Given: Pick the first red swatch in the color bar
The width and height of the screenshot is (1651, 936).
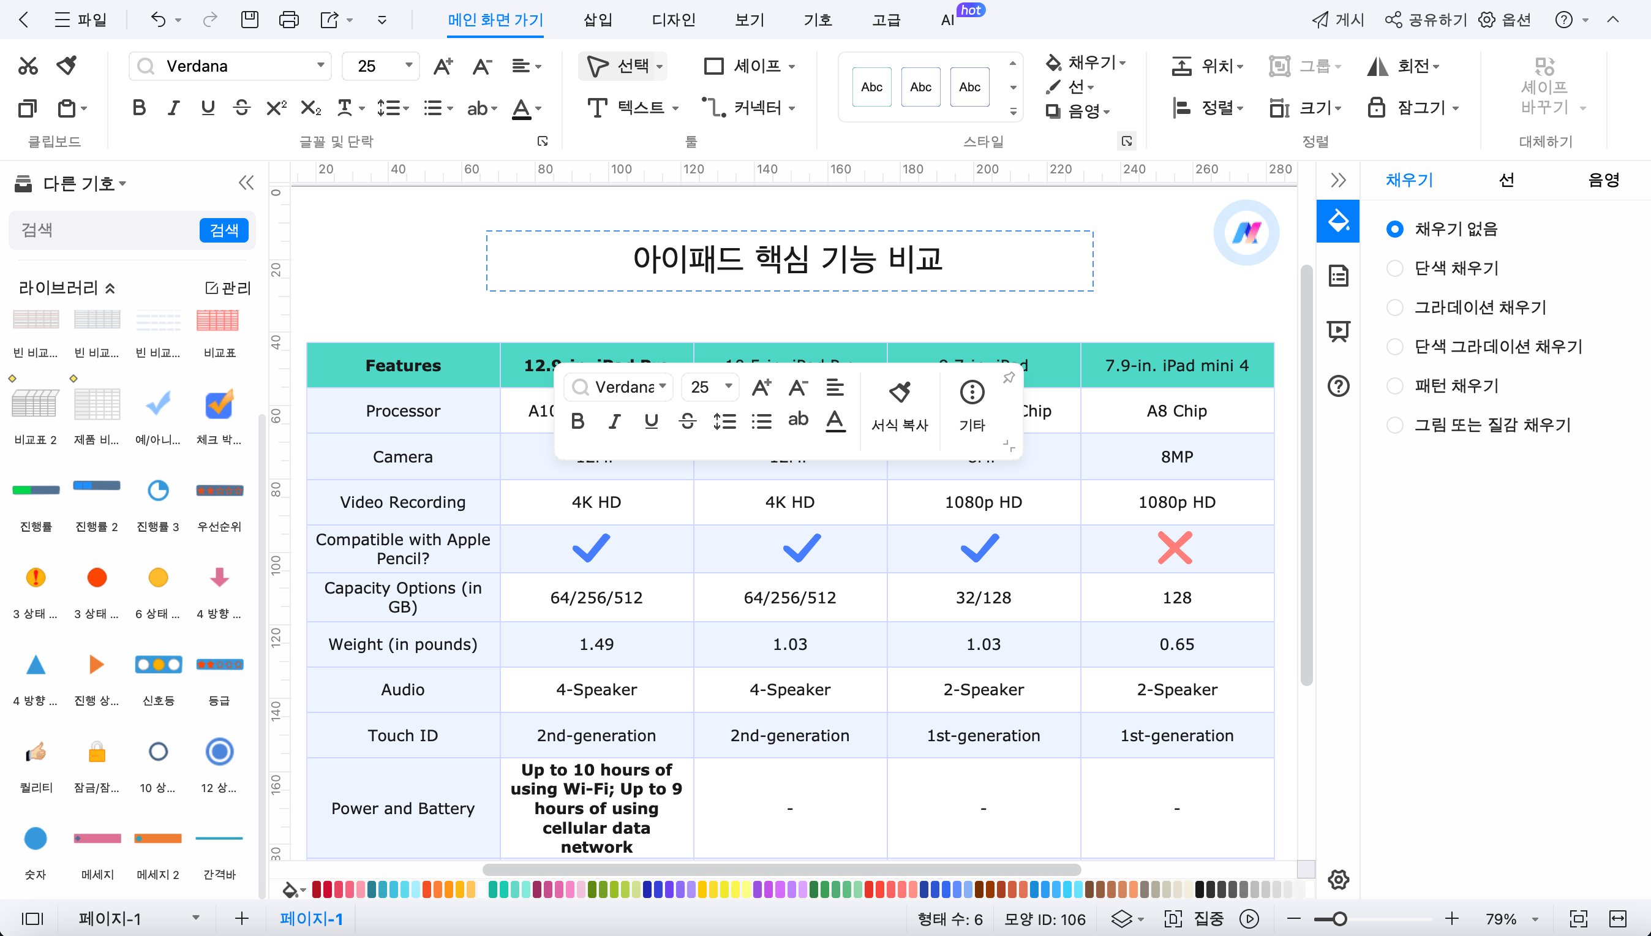Looking at the screenshot, I should [317, 889].
